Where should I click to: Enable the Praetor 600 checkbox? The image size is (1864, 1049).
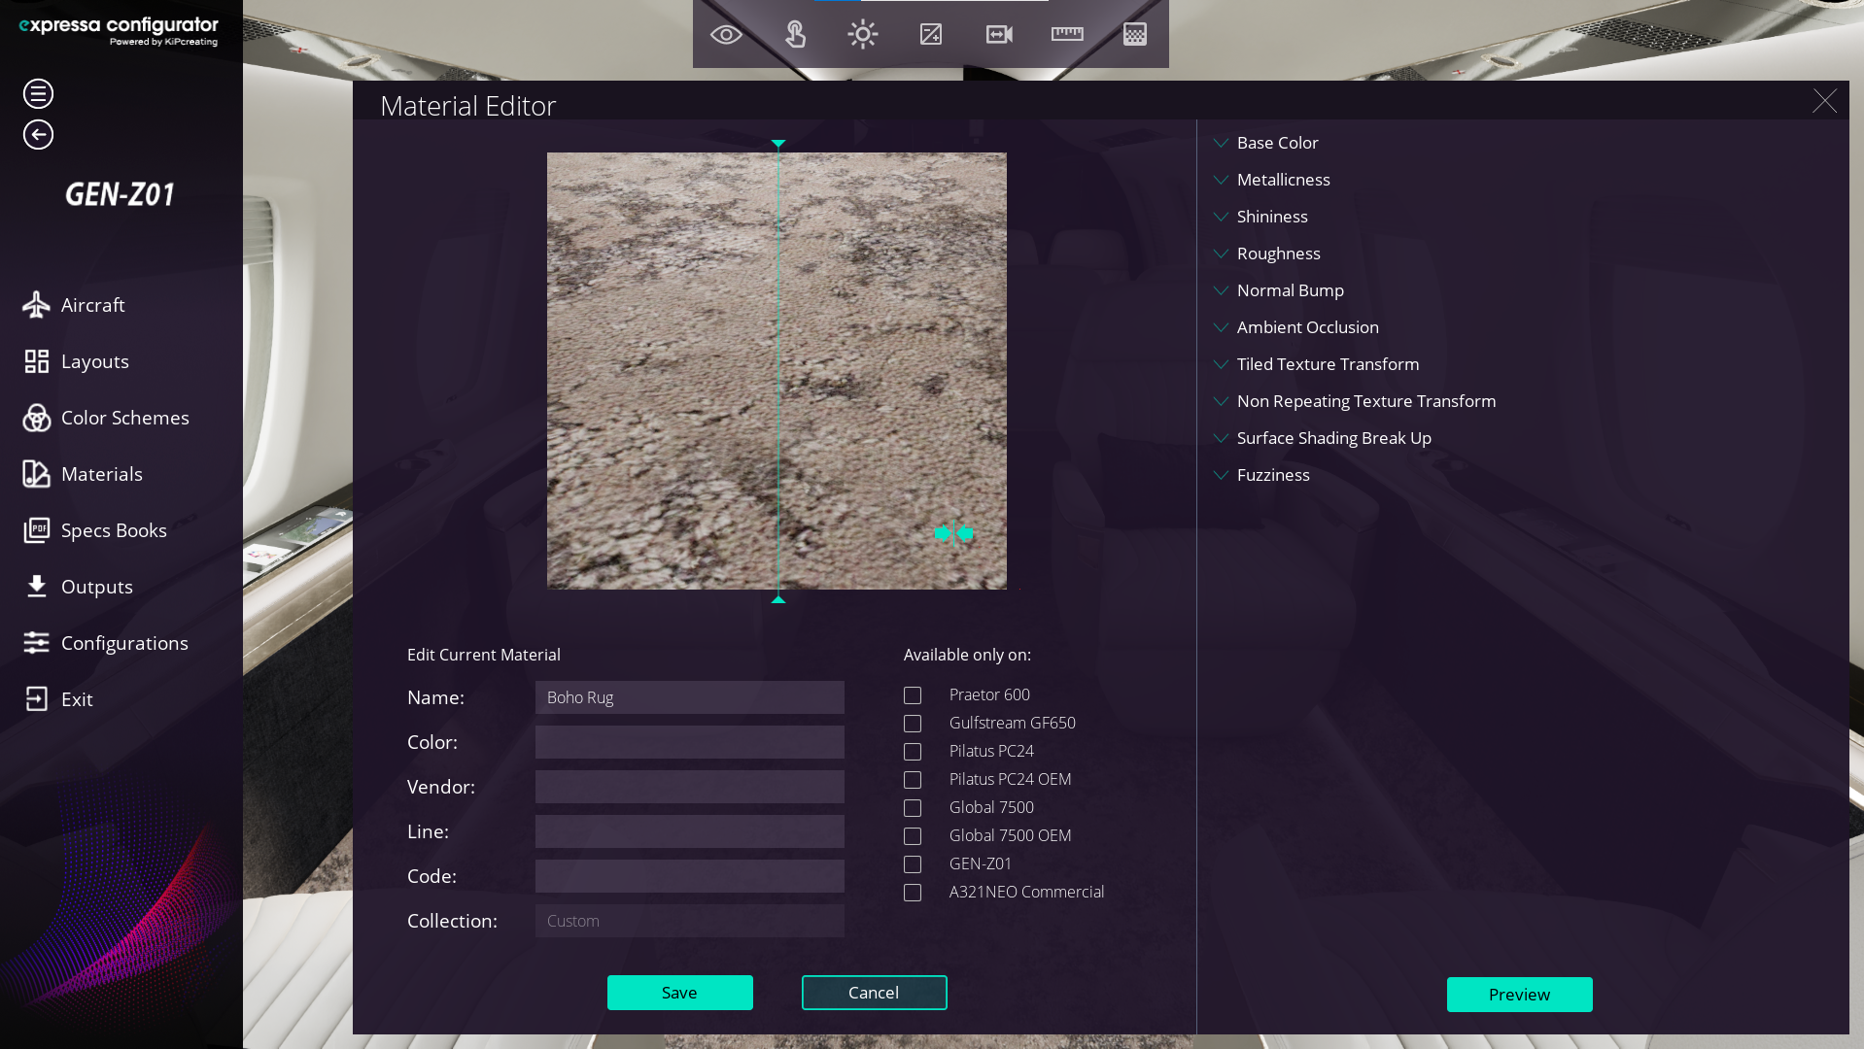point(913,695)
